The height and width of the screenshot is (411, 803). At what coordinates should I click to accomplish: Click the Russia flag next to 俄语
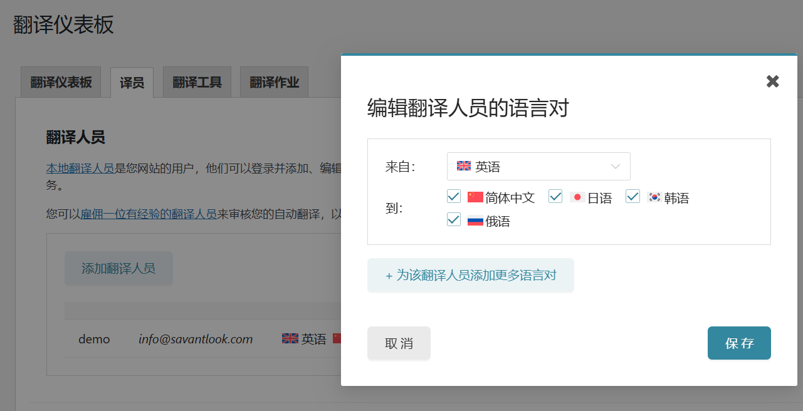pos(475,221)
